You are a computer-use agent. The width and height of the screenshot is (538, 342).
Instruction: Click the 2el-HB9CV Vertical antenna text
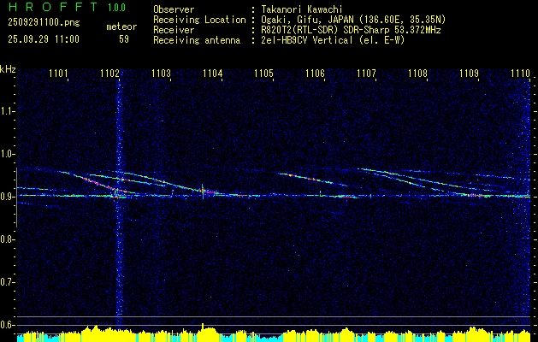(x=333, y=40)
